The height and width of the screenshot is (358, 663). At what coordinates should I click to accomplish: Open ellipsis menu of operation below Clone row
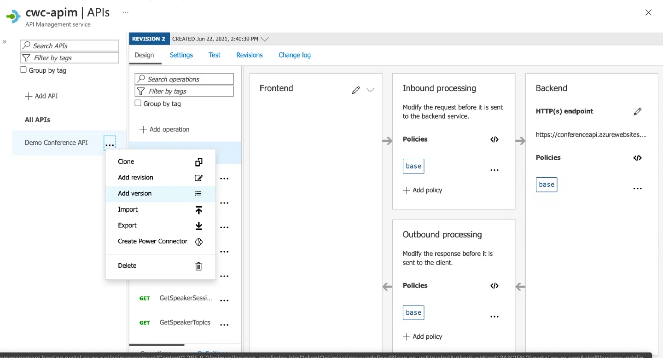pos(224,179)
